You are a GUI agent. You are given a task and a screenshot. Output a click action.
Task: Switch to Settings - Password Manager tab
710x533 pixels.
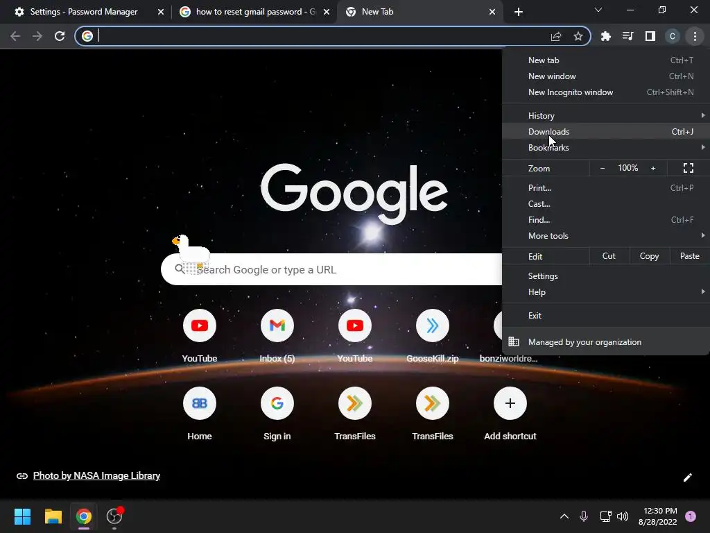84,12
